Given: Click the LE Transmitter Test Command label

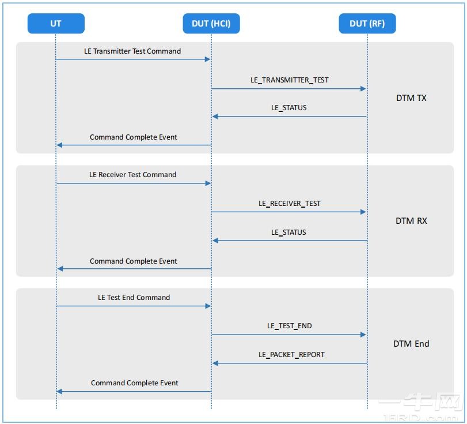Looking at the screenshot, I should pyautogui.click(x=132, y=51).
